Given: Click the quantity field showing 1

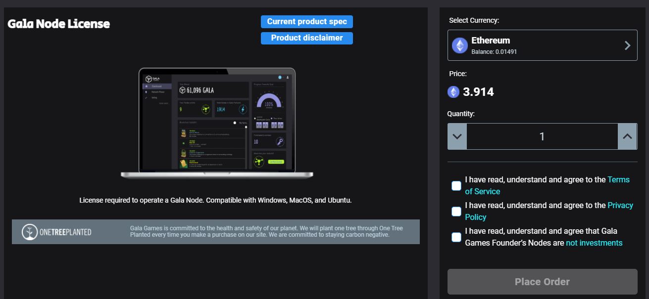Looking at the screenshot, I should click(x=542, y=136).
